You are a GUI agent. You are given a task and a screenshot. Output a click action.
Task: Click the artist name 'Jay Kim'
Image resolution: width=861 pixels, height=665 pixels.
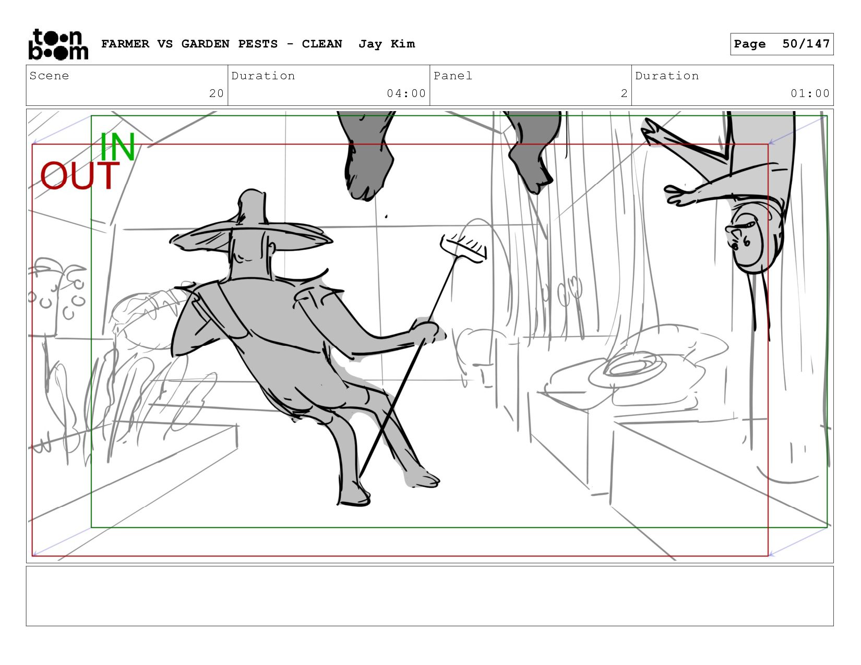point(387,44)
